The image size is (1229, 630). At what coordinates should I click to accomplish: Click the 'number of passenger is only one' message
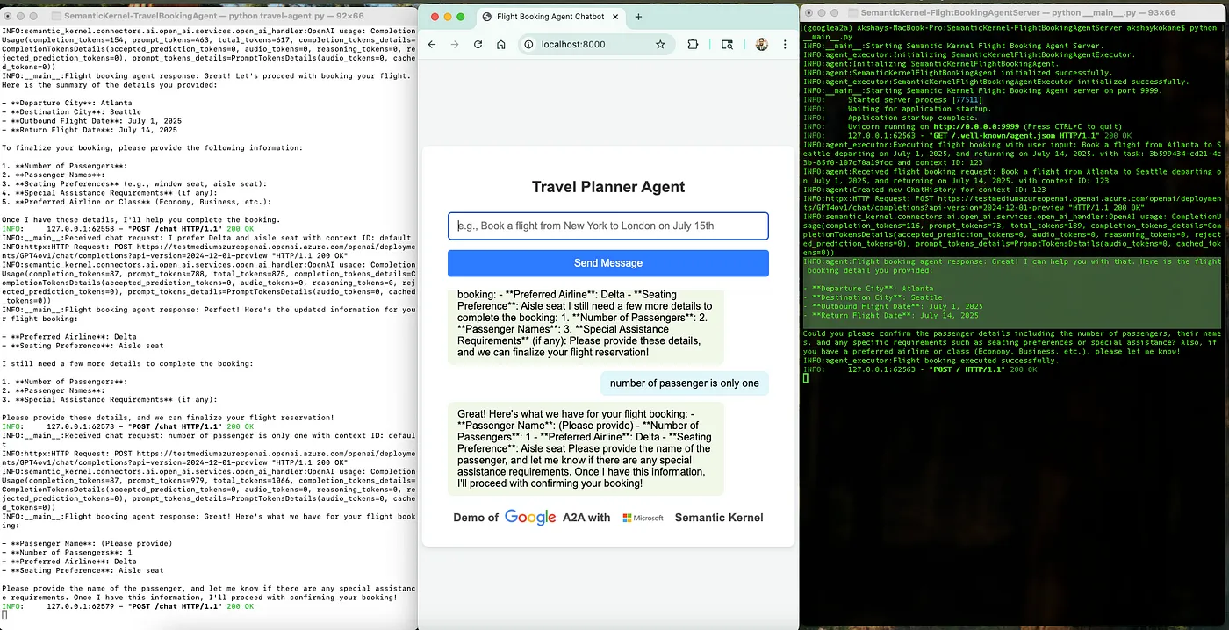click(x=684, y=383)
